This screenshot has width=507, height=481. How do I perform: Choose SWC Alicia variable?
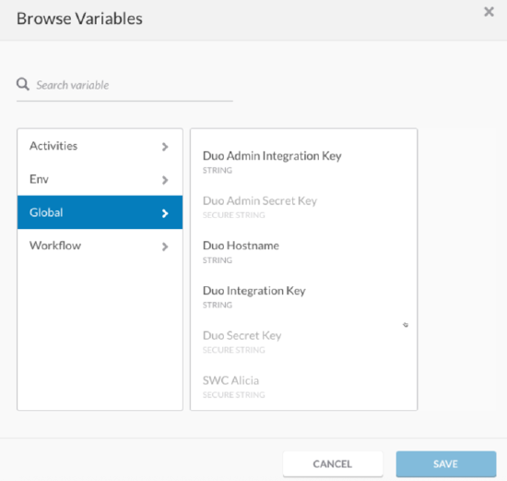coord(303,387)
